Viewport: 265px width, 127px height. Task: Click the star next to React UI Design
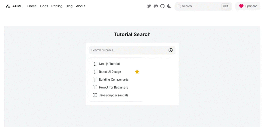(x=137, y=72)
